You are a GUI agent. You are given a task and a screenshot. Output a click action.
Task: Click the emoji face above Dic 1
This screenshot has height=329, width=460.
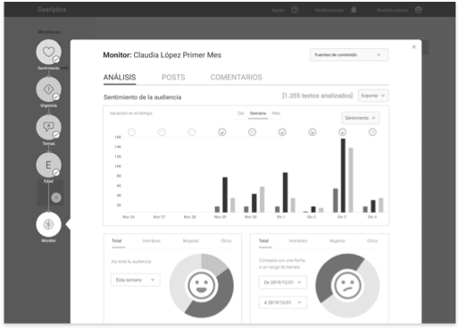tap(282, 132)
